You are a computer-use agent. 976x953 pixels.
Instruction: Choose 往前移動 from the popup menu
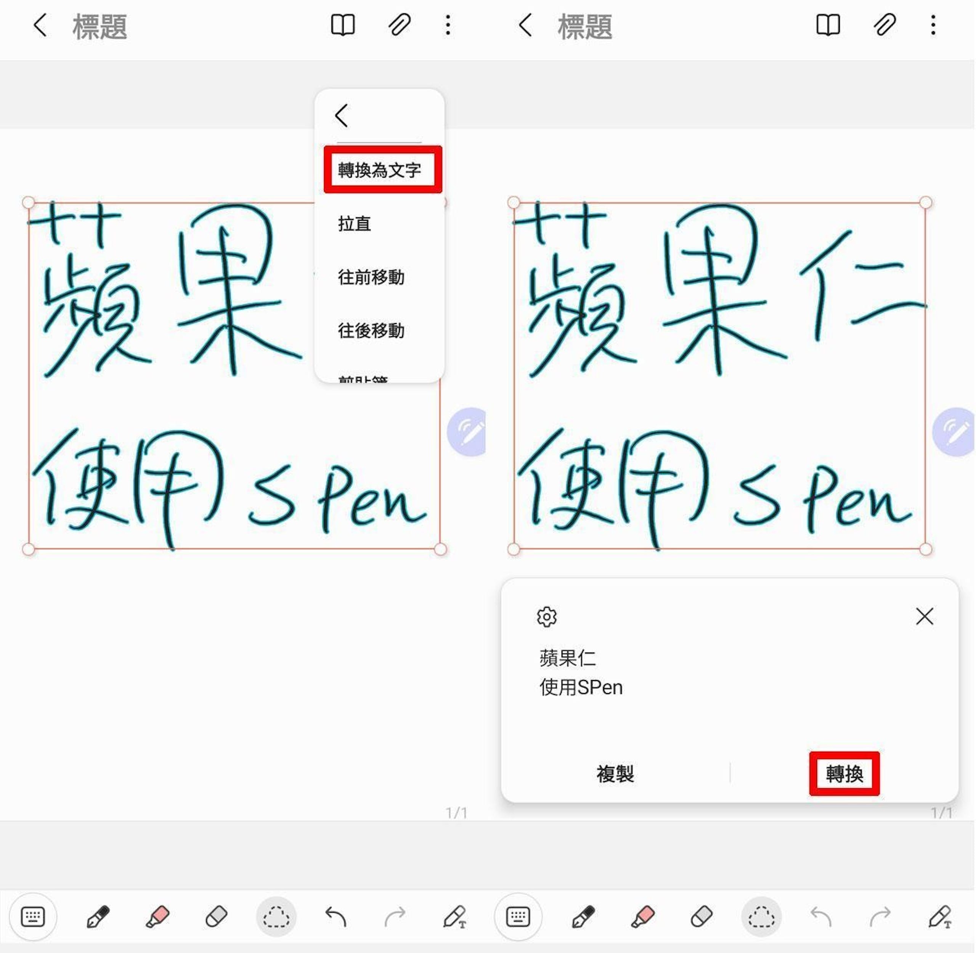(371, 277)
